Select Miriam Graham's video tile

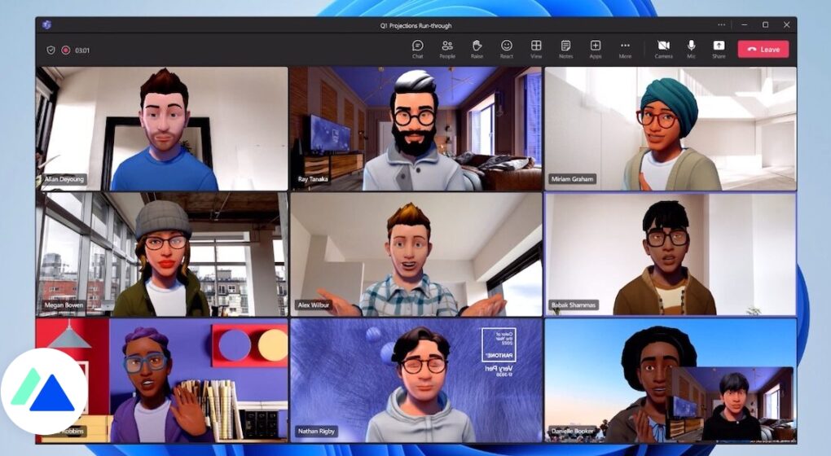click(x=671, y=129)
